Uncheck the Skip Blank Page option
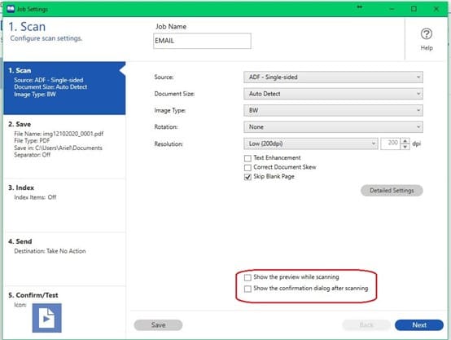 point(247,177)
